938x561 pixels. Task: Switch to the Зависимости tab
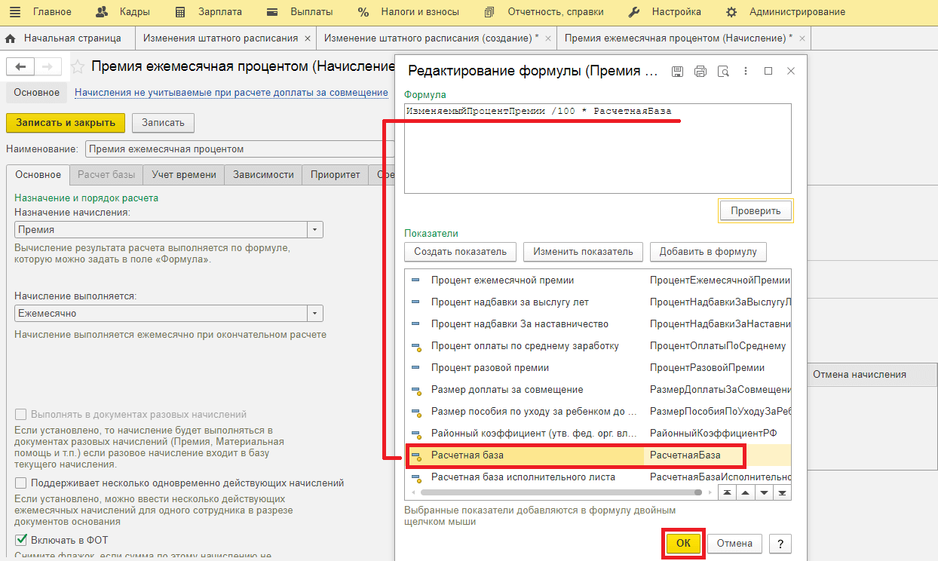click(x=263, y=175)
